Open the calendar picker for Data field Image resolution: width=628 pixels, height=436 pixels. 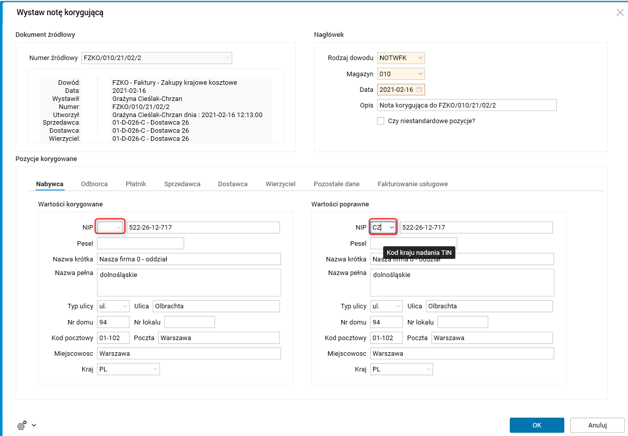(x=419, y=90)
